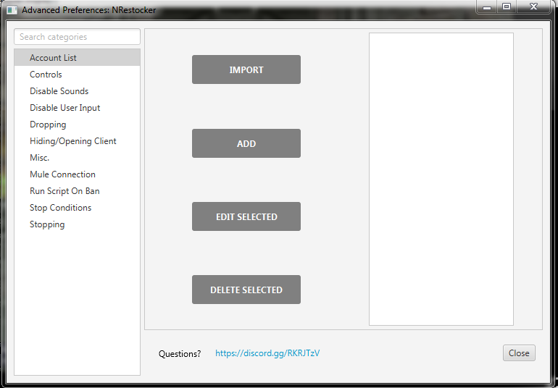
Task: Click the IMPORT button
Action: 246,69
